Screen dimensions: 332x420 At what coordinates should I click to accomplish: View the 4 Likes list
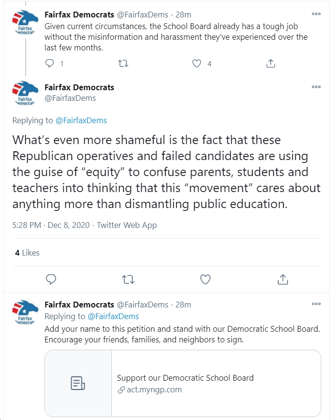coord(27,253)
